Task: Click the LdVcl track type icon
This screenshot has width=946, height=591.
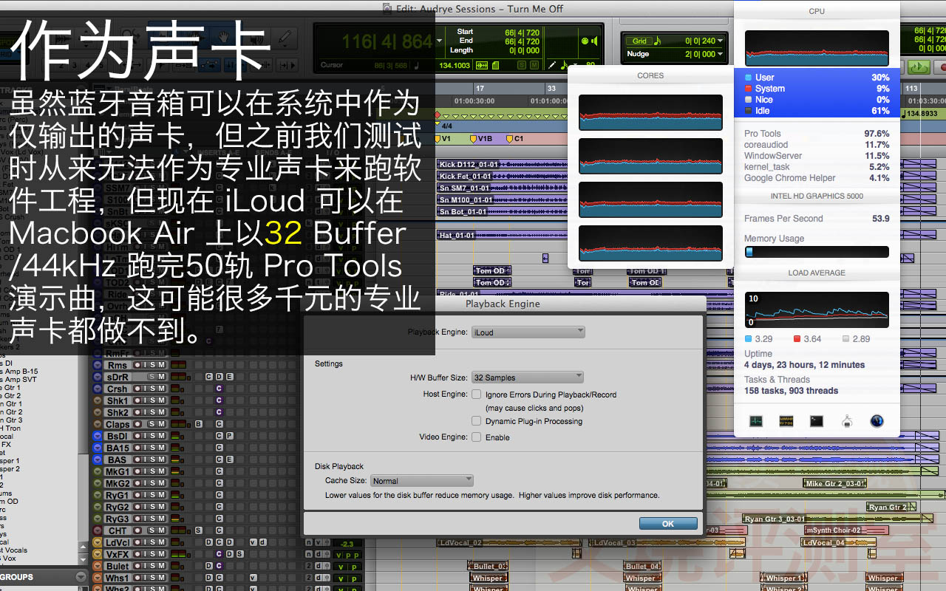Action: click(98, 542)
